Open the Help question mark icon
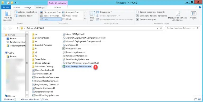Viewport: 203px width, 102px height. point(200,7)
